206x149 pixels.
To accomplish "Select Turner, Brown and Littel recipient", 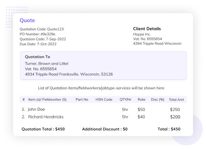I will click(x=47, y=64).
